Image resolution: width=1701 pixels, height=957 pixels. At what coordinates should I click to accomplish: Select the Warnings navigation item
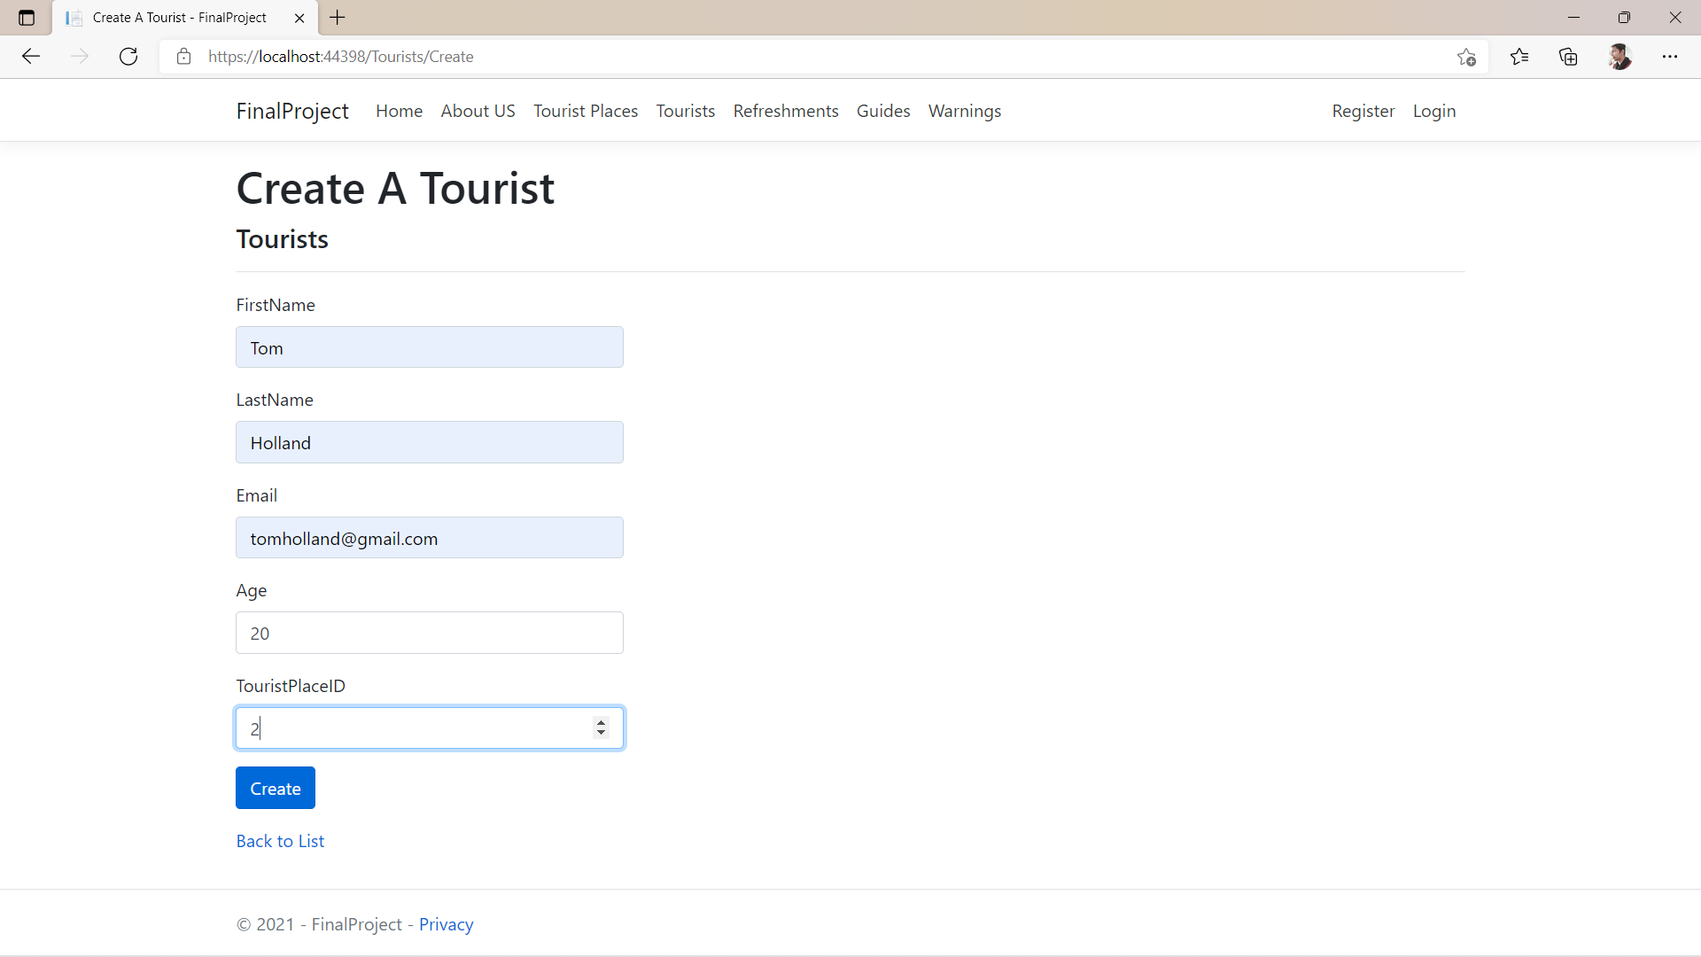(964, 111)
